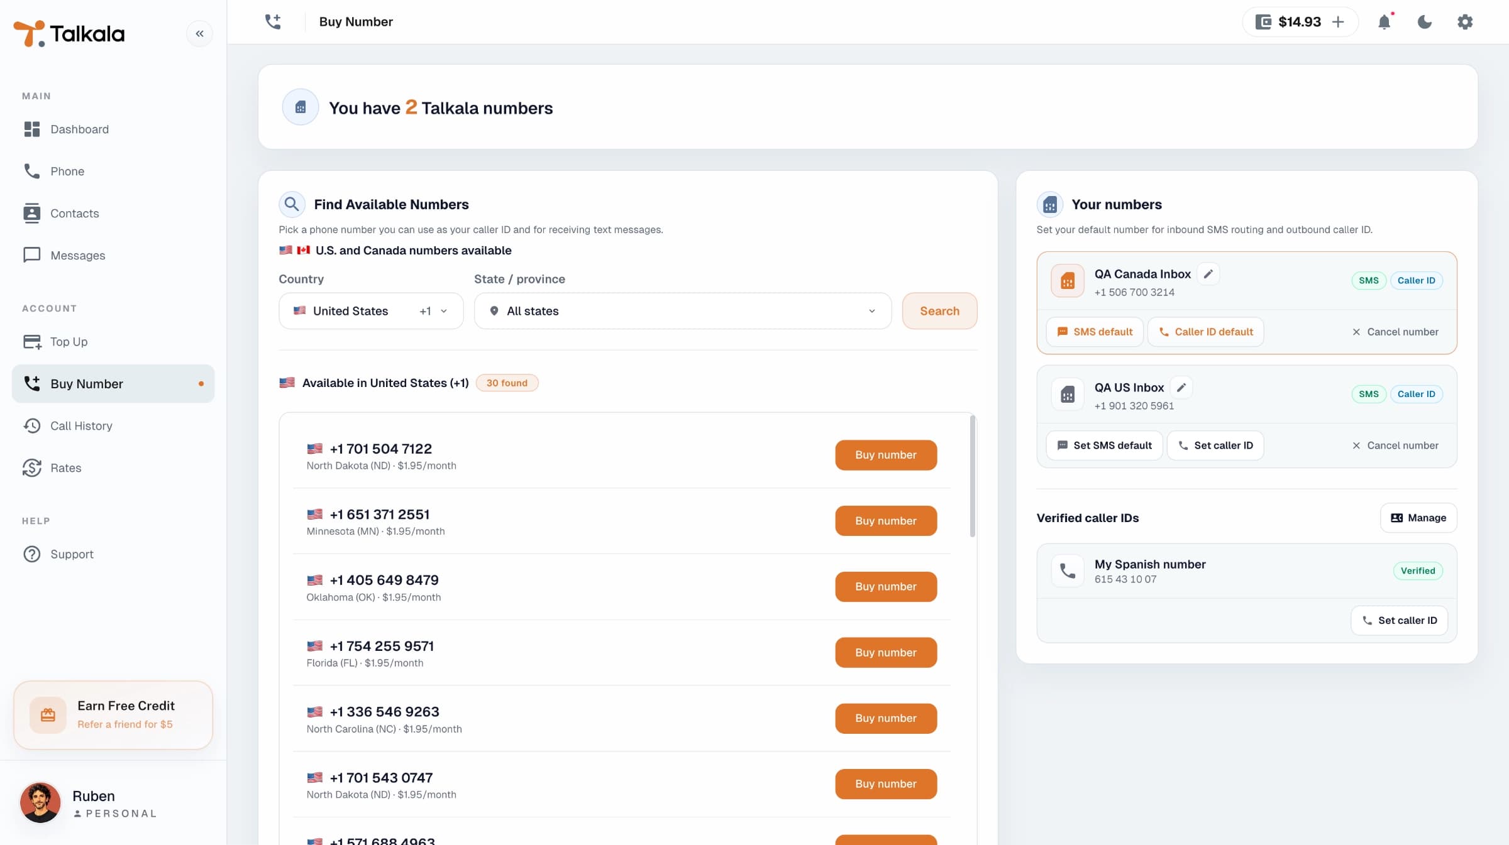This screenshot has width=1509, height=845.
Task: Click SMS badge on QA Canada Inbox
Action: 1369,280
